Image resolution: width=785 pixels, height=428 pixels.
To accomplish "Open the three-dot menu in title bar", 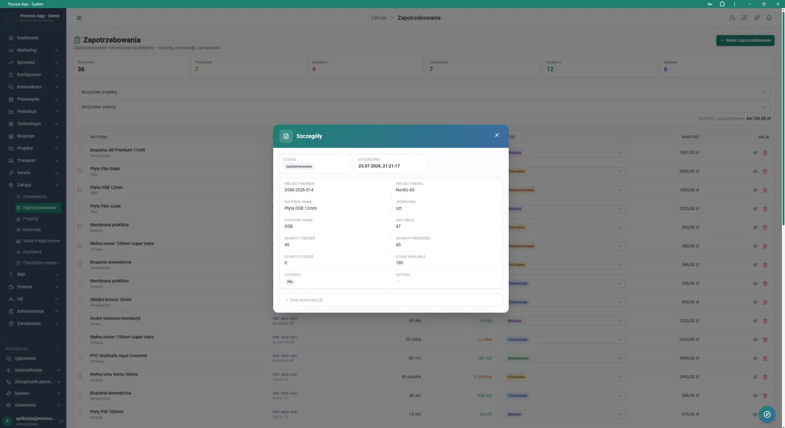I will coord(734,4).
